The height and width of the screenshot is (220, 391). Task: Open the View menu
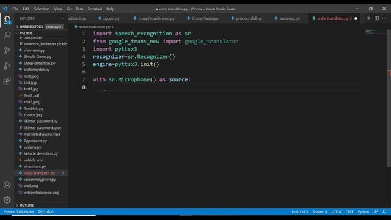coord(58,9)
